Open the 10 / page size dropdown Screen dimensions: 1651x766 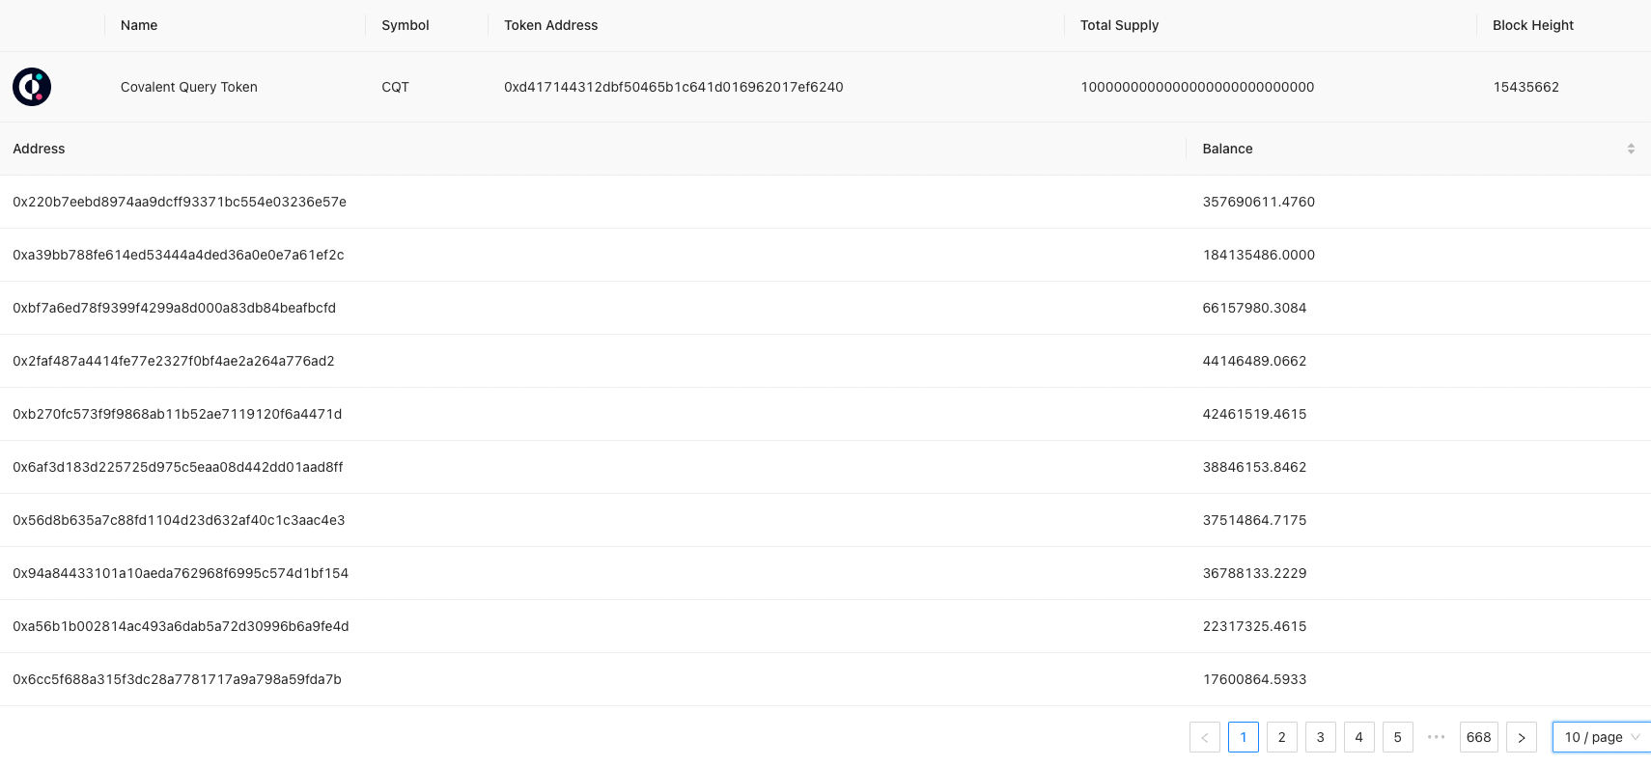pyautogui.click(x=1602, y=737)
